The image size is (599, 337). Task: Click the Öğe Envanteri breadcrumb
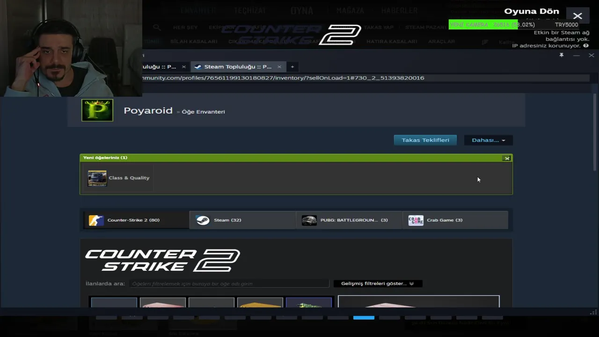[203, 112]
